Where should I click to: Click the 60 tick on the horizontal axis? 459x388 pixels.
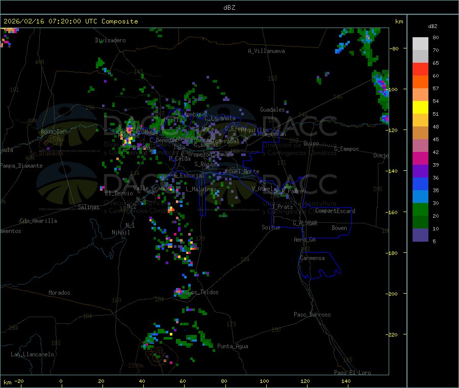(x=183, y=381)
